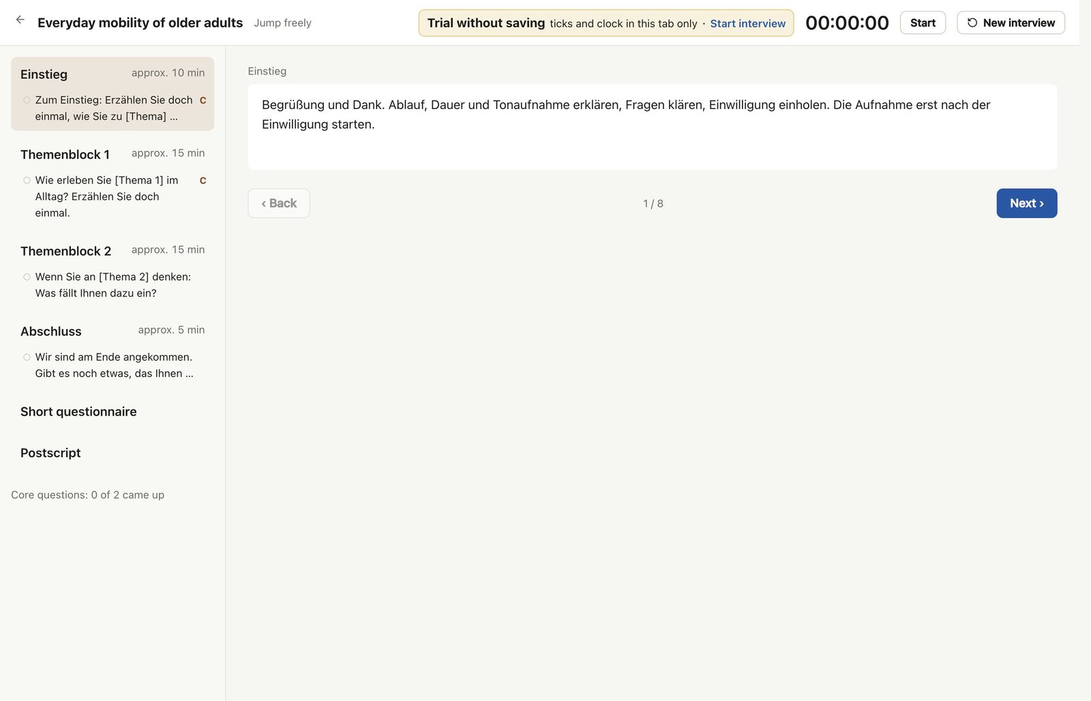Click the core question C marker in Einstieg
The image size is (1091, 701).
tap(203, 100)
